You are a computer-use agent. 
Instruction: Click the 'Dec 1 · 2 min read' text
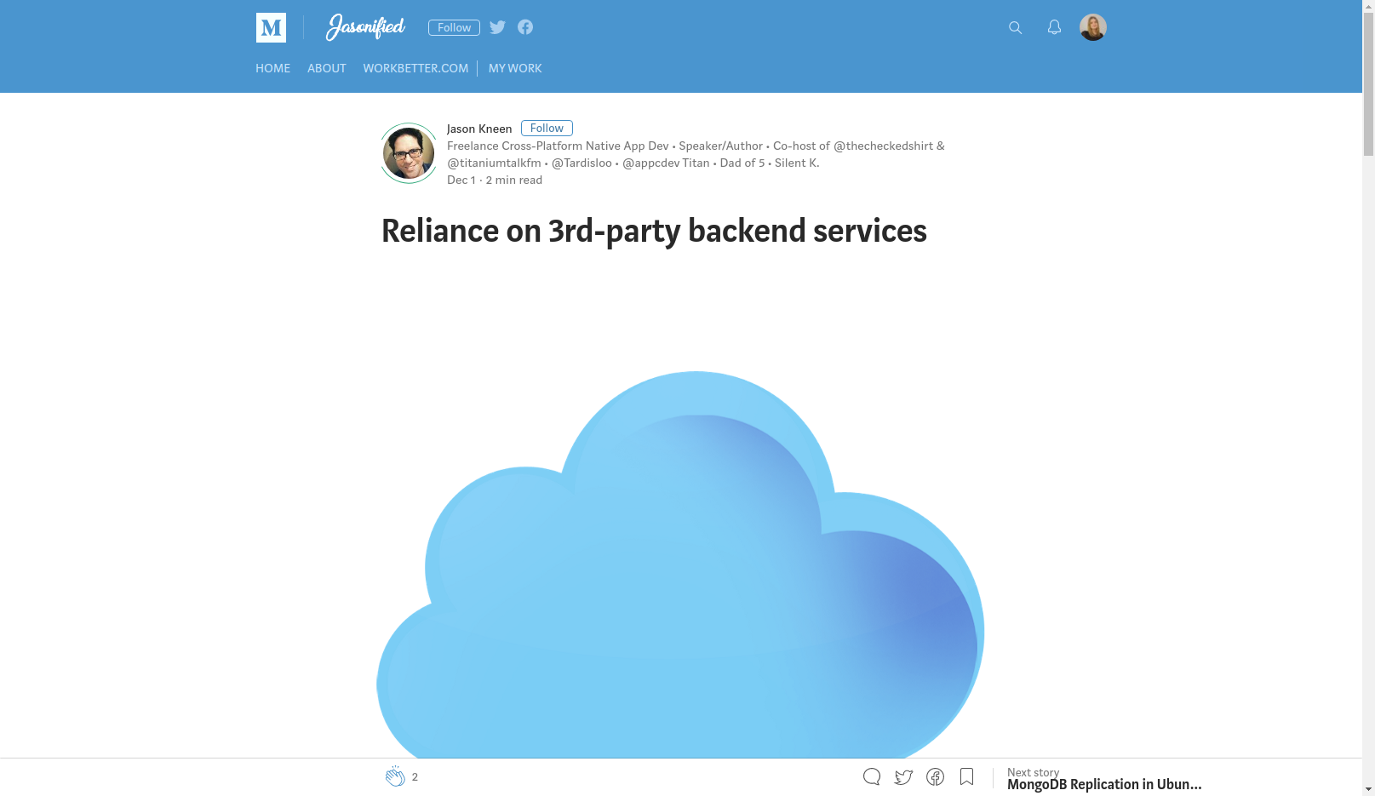click(x=495, y=180)
